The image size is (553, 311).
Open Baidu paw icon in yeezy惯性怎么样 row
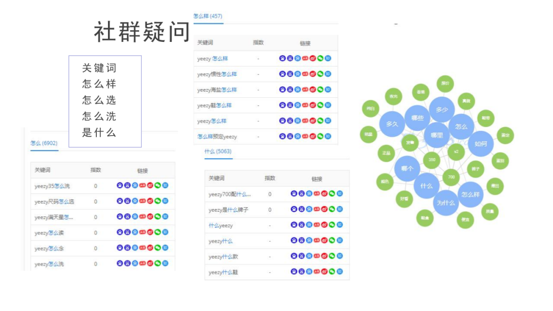point(282,74)
